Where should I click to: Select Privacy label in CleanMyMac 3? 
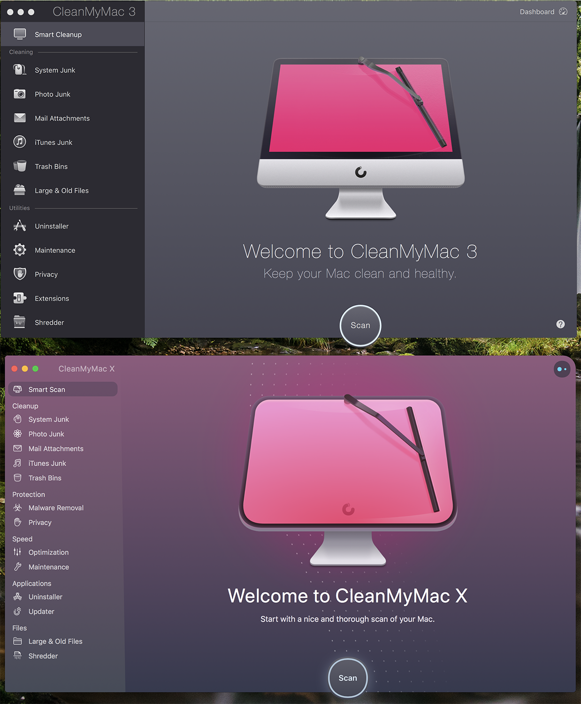[x=46, y=274]
